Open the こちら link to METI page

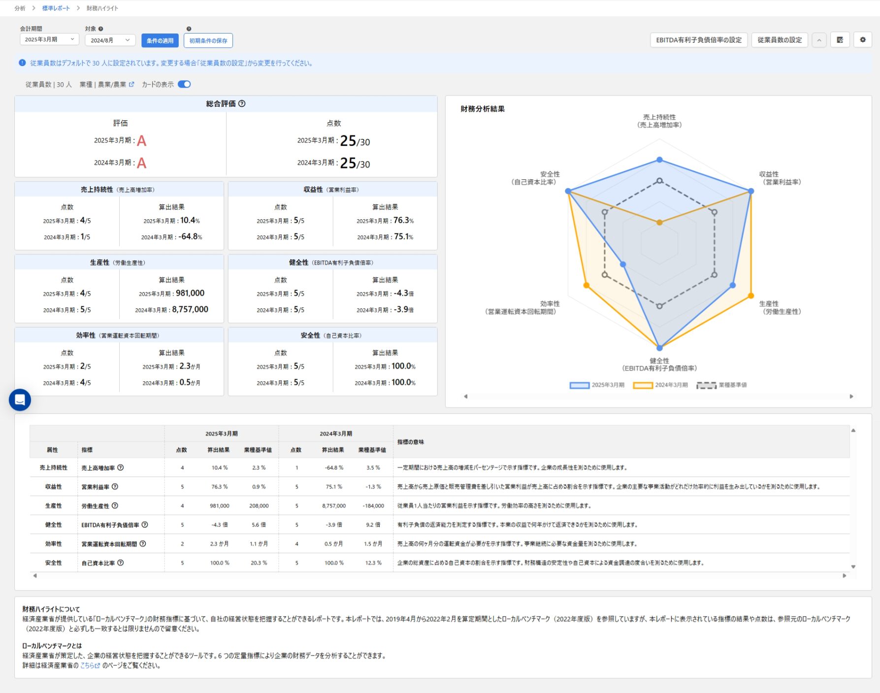click(90, 665)
